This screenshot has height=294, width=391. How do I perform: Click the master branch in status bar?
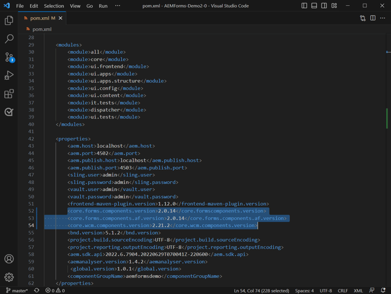[17, 290]
